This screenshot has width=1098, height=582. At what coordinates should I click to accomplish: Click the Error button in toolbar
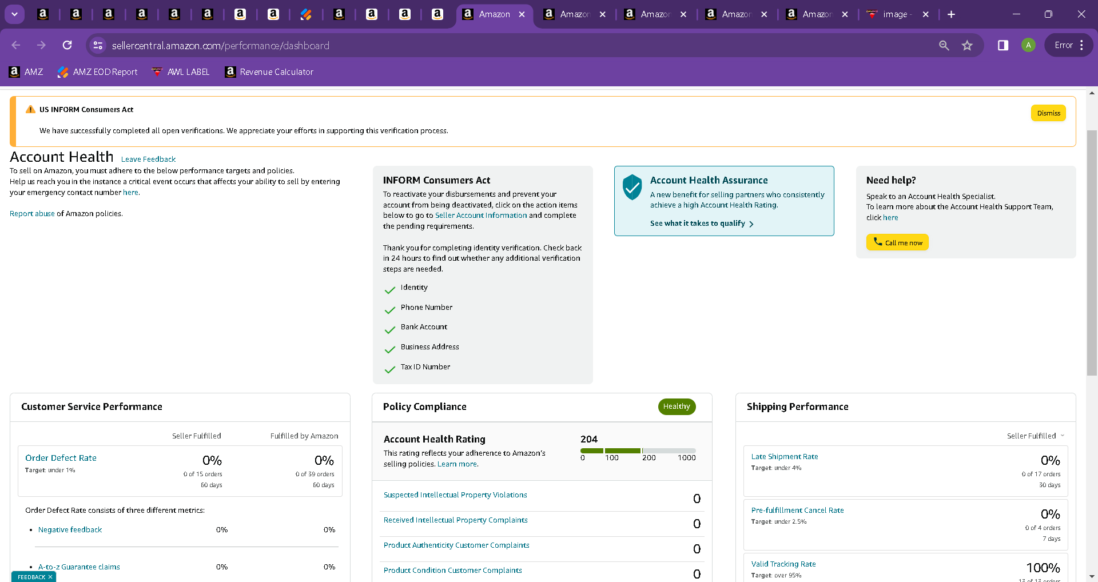(x=1064, y=45)
